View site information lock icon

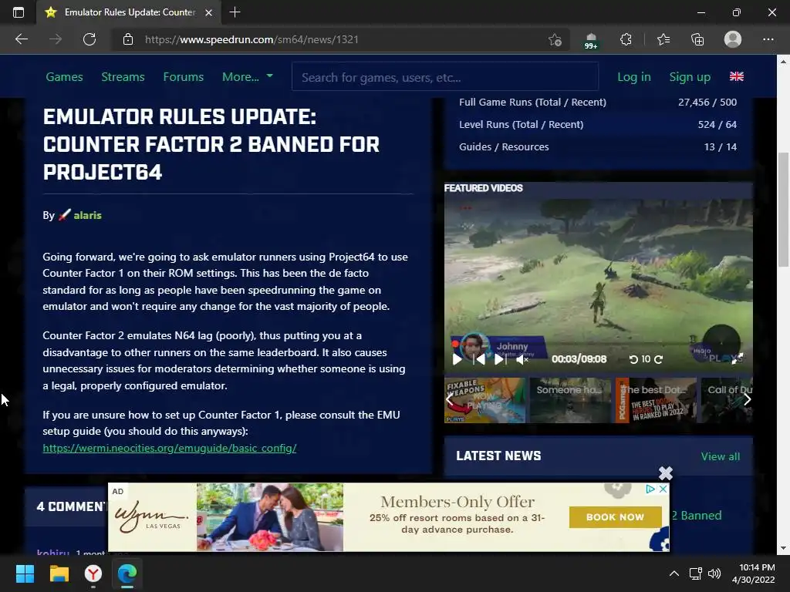pyautogui.click(x=128, y=39)
